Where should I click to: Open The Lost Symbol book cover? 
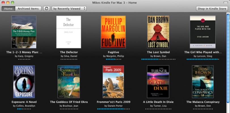(158, 32)
